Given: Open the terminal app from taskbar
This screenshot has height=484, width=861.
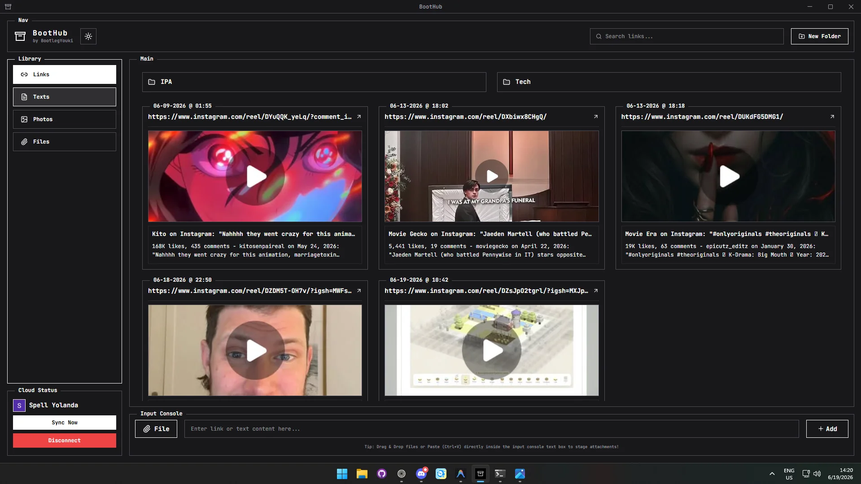Looking at the screenshot, I should [500, 474].
